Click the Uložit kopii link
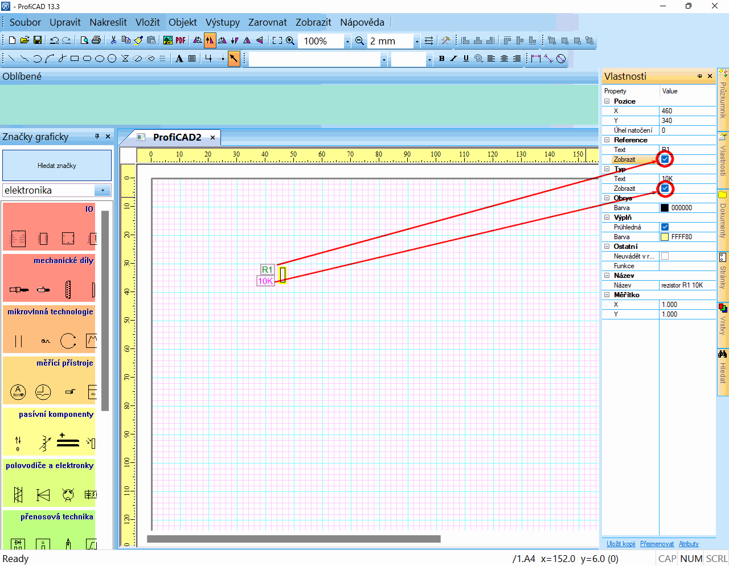729x566 pixels. (621, 544)
